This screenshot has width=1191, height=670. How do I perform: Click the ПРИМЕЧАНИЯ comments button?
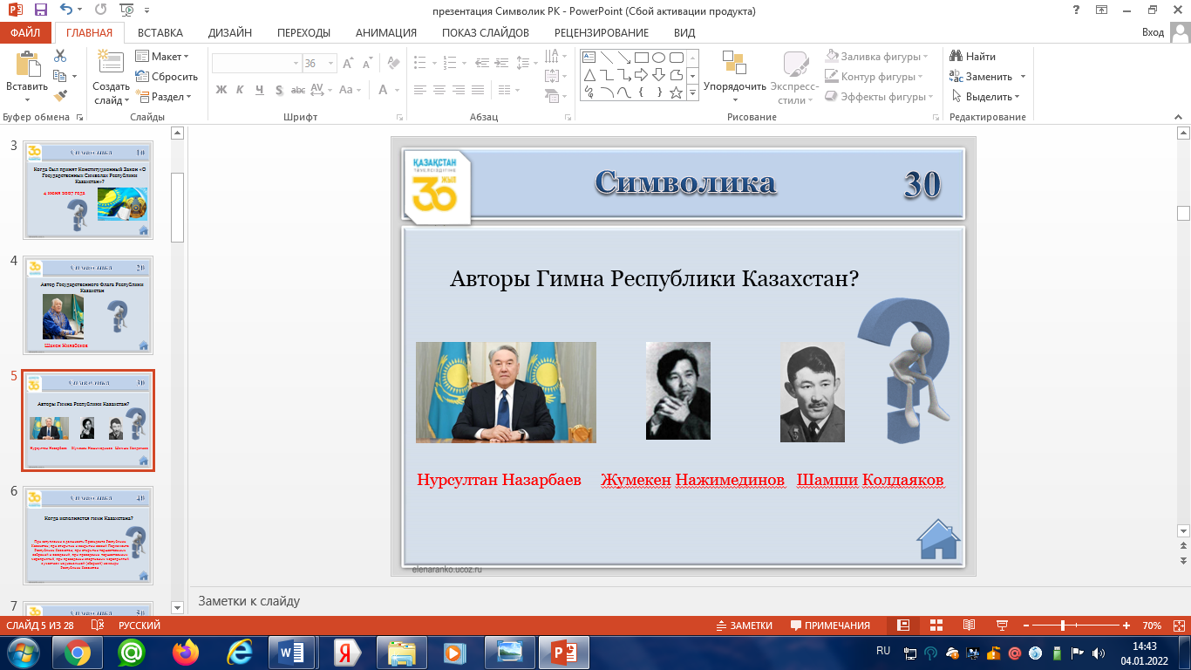pos(830,626)
